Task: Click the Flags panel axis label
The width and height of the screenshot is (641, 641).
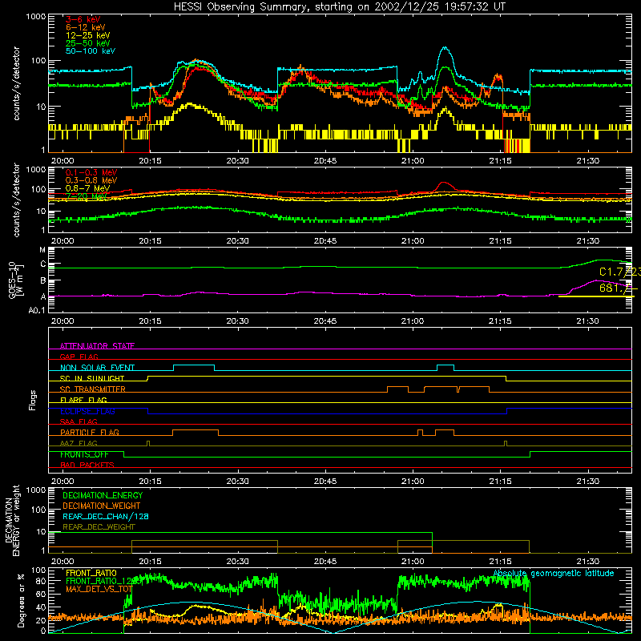Action: click(x=33, y=400)
